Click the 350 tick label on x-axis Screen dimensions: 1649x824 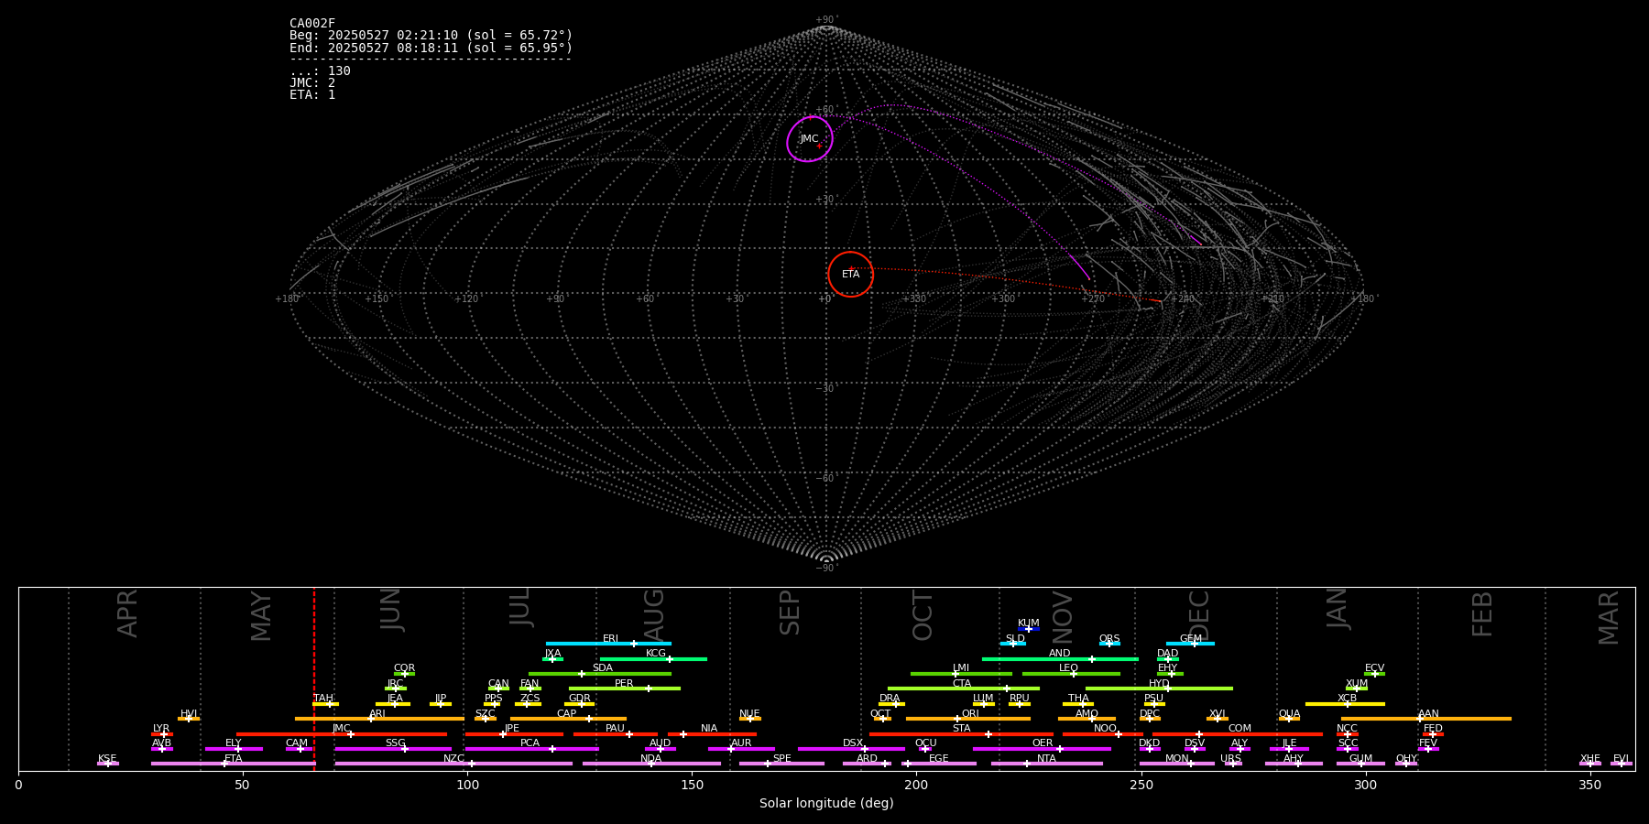point(1590,785)
